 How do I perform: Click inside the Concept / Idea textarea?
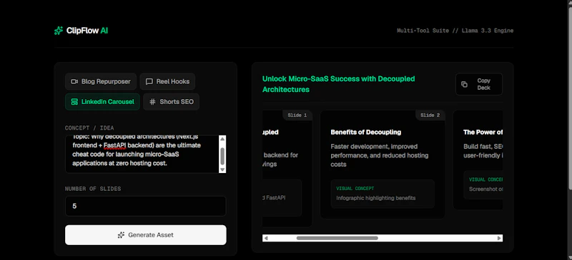coord(142,154)
